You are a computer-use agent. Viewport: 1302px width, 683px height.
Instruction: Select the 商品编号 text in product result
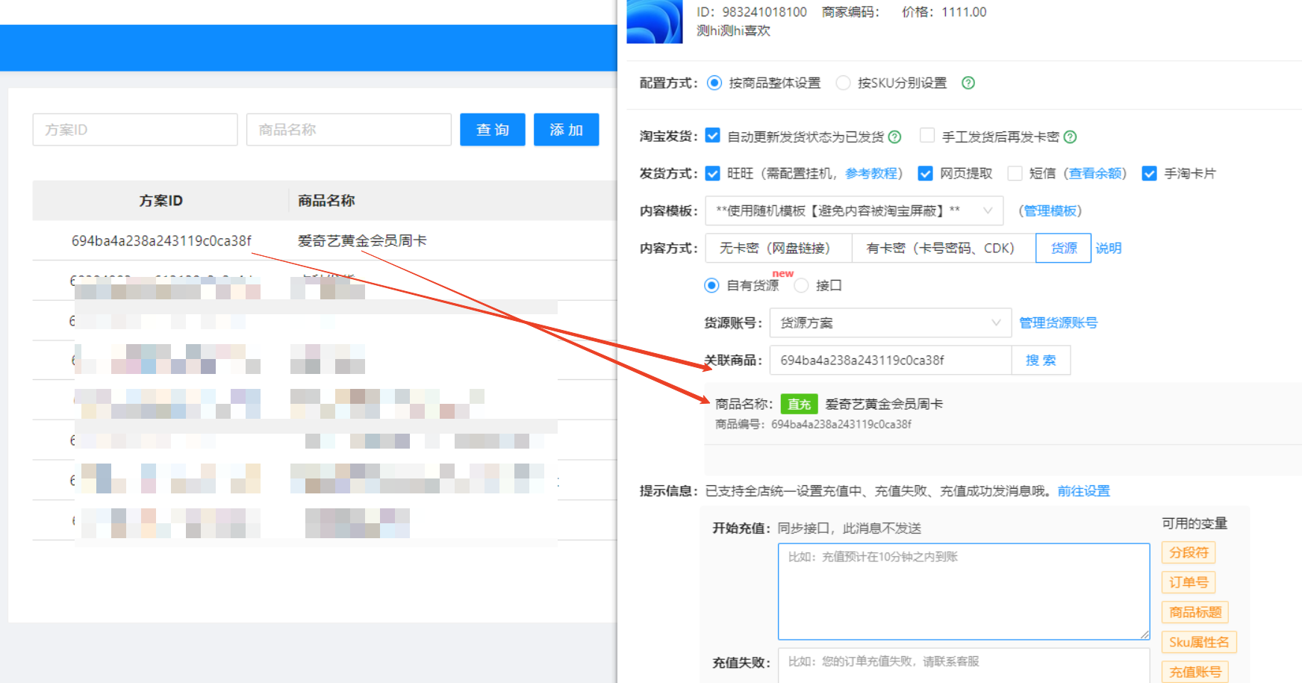[813, 424]
